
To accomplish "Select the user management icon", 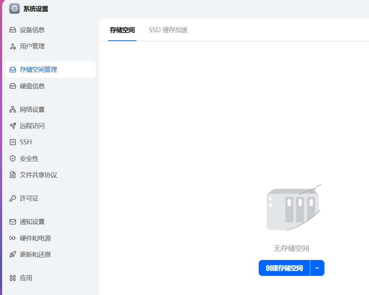I will point(12,46).
